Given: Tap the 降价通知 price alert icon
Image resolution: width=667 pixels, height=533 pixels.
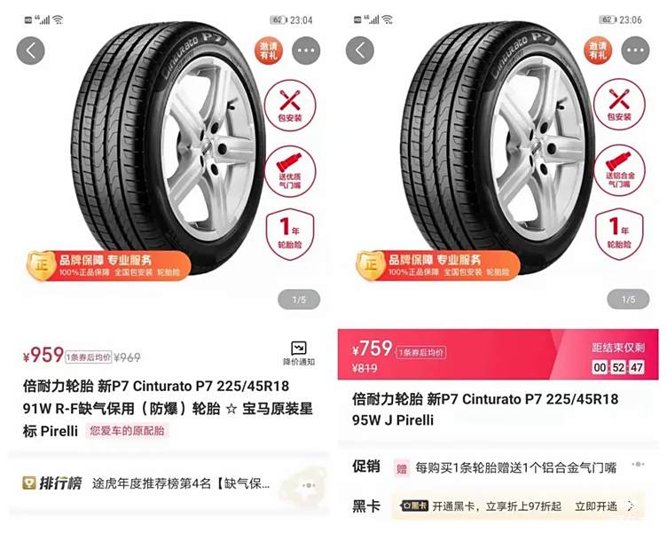Looking at the screenshot, I should coord(299,354).
